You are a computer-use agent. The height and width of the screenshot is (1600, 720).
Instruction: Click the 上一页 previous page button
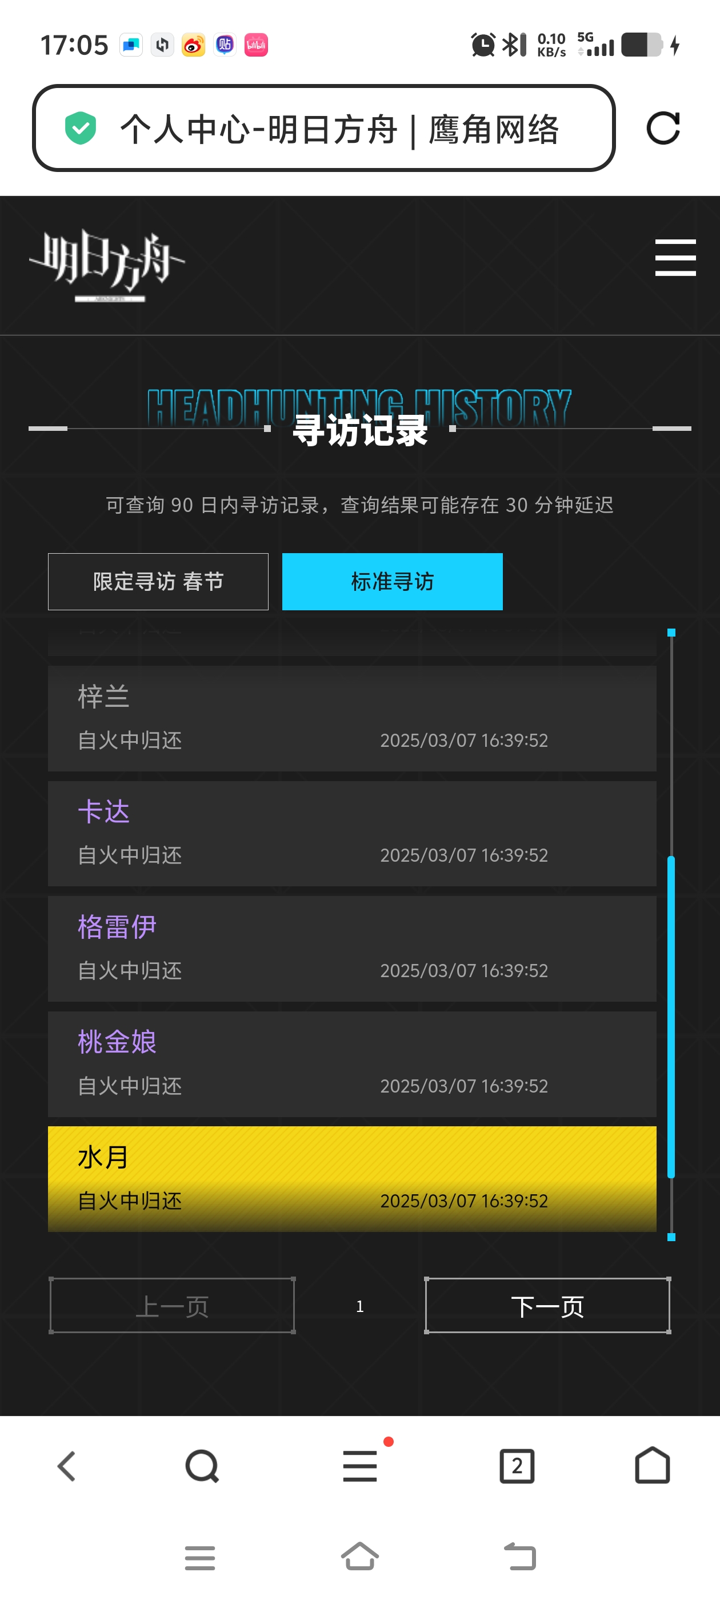point(172,1306)
